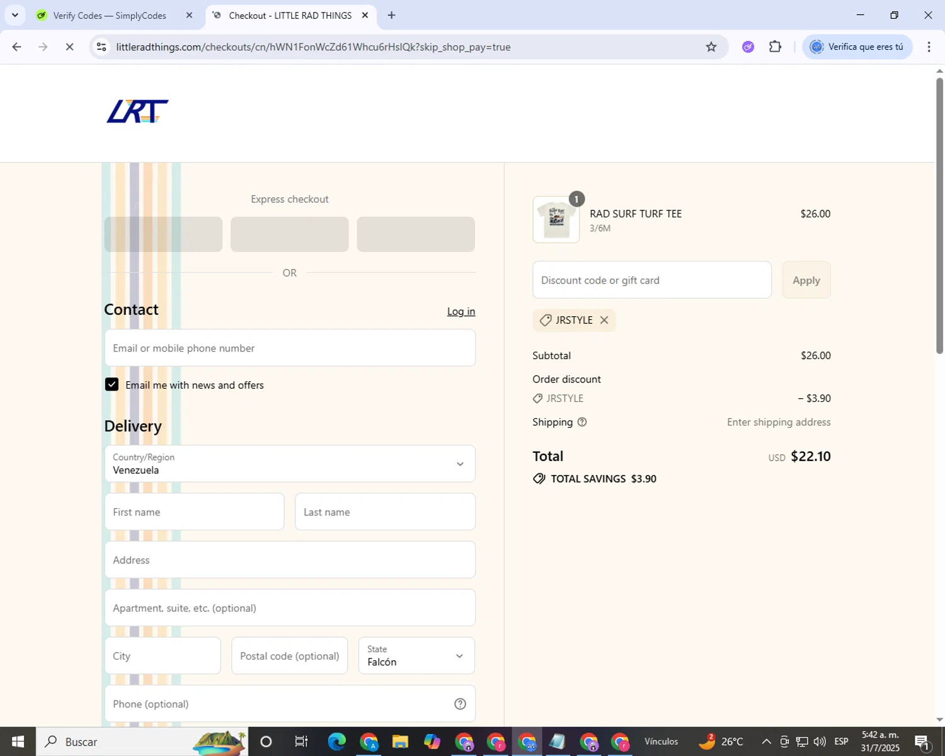This screenshot has height=756, width=945.
Task: Stop loading the page
Action: 70,47
